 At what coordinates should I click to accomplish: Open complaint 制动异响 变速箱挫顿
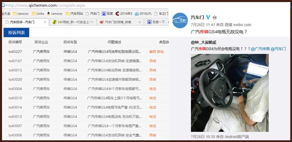pos(115,70)
